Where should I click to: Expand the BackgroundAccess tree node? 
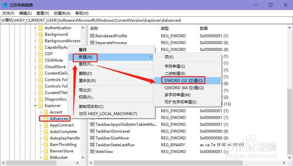point(35,41)
